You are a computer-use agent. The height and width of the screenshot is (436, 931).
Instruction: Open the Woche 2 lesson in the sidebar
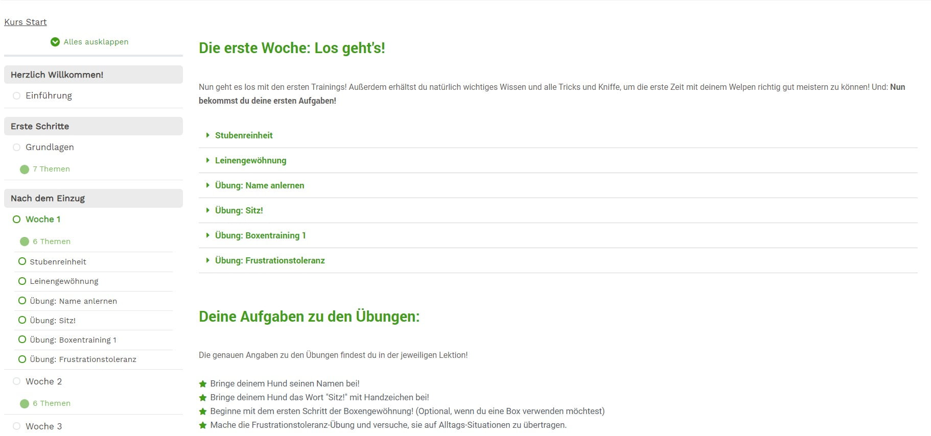43,381
